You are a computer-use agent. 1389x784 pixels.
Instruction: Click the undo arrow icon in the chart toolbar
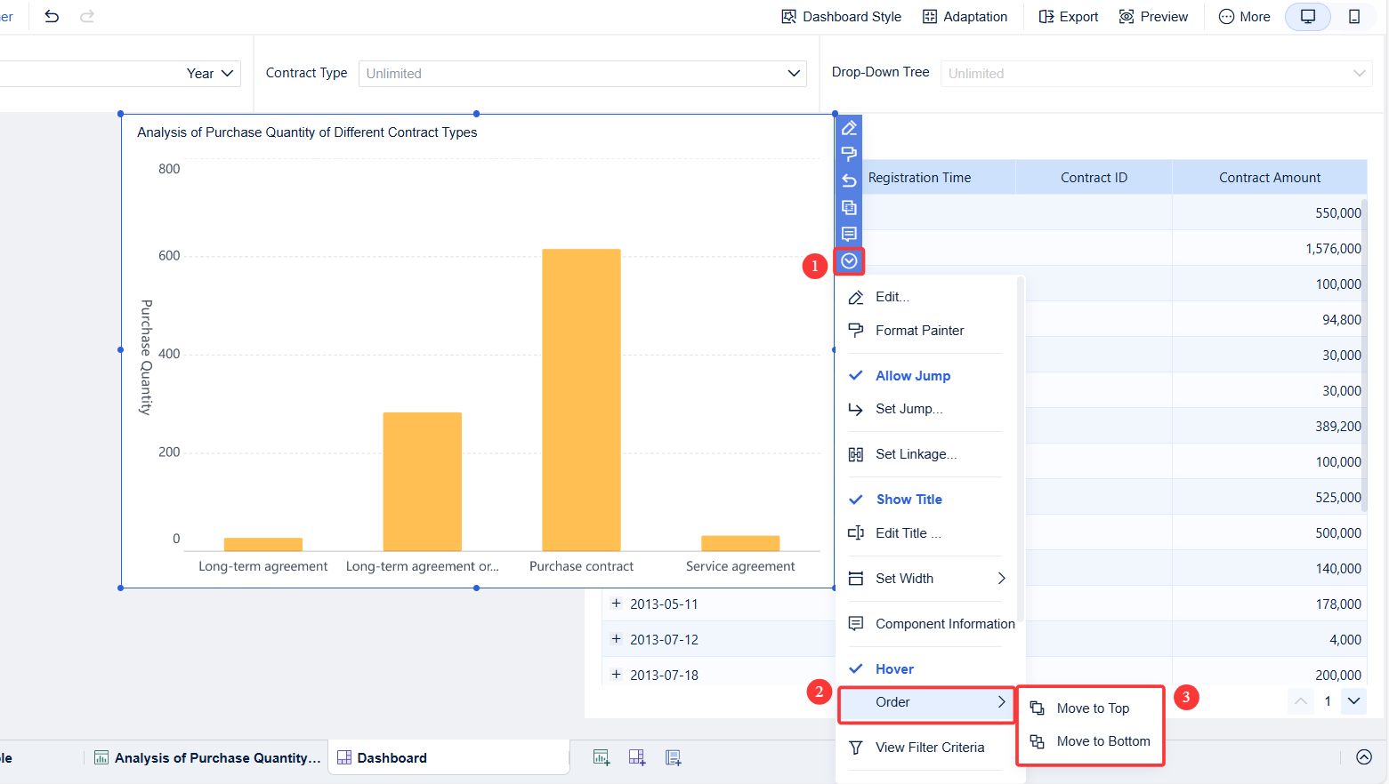849,180
